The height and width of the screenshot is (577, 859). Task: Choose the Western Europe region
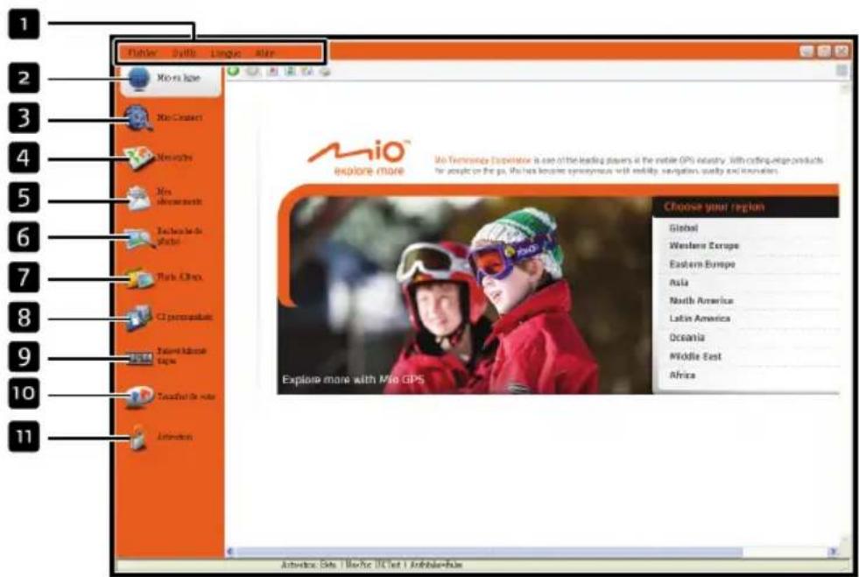click(704, 245)
